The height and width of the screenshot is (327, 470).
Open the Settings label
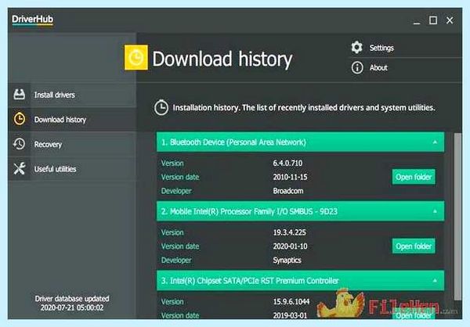tap(381, 48)
